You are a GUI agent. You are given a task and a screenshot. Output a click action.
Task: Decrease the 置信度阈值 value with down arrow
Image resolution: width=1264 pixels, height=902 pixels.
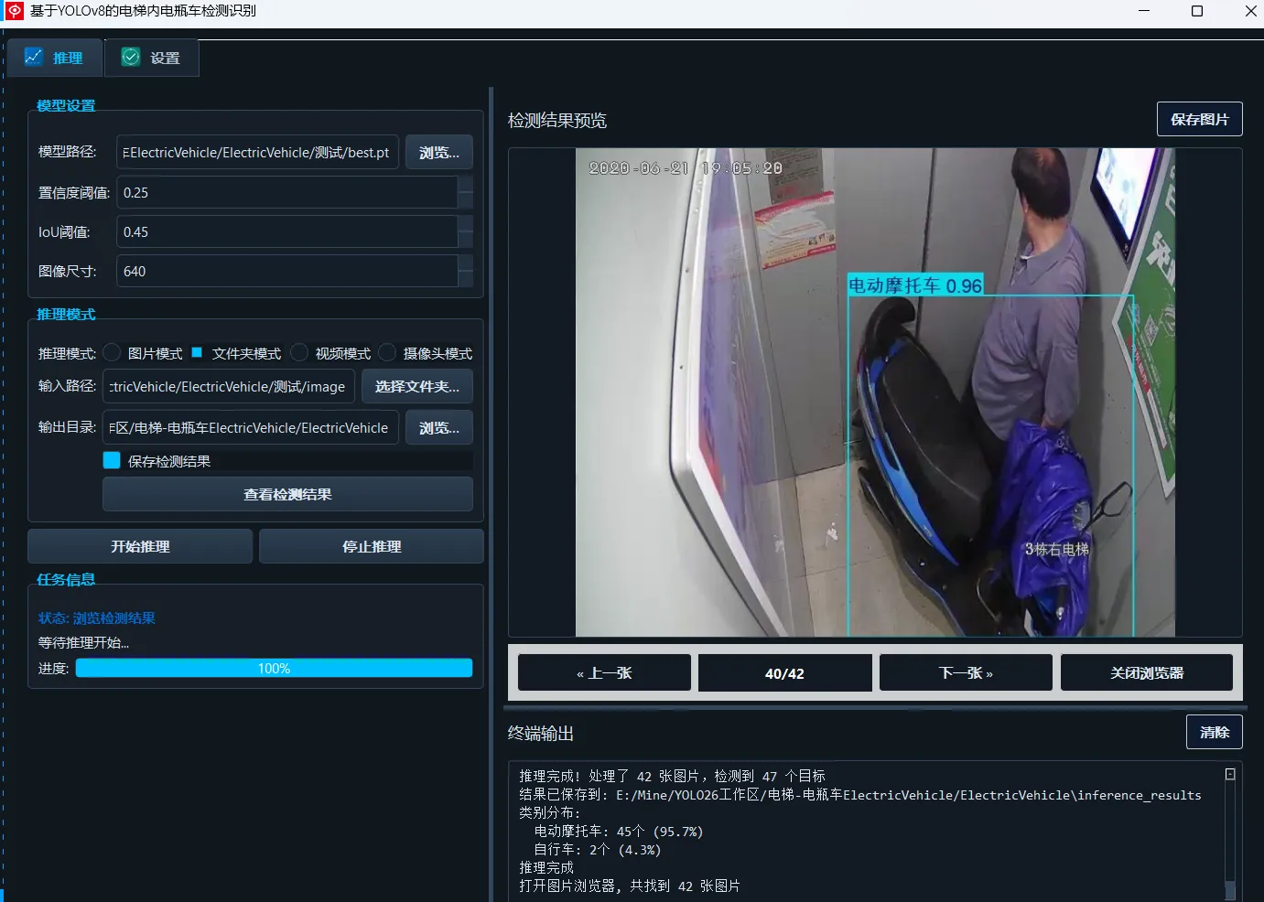466,201
